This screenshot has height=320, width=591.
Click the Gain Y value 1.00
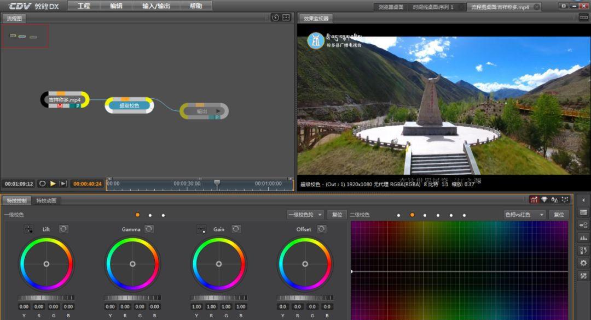click(196, 306)
